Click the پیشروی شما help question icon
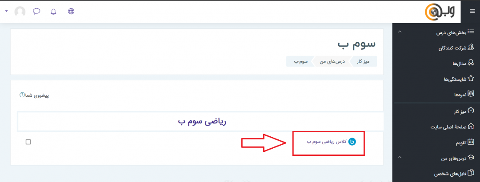 click(x=22, y=95)
